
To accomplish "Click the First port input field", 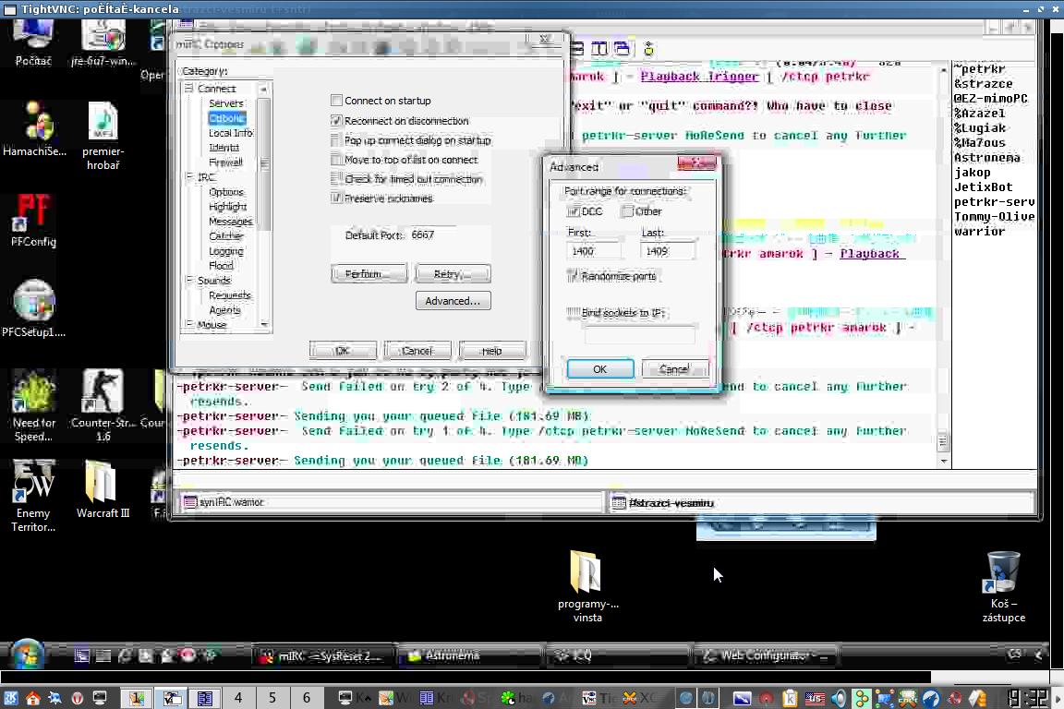I will click(594, 251).
